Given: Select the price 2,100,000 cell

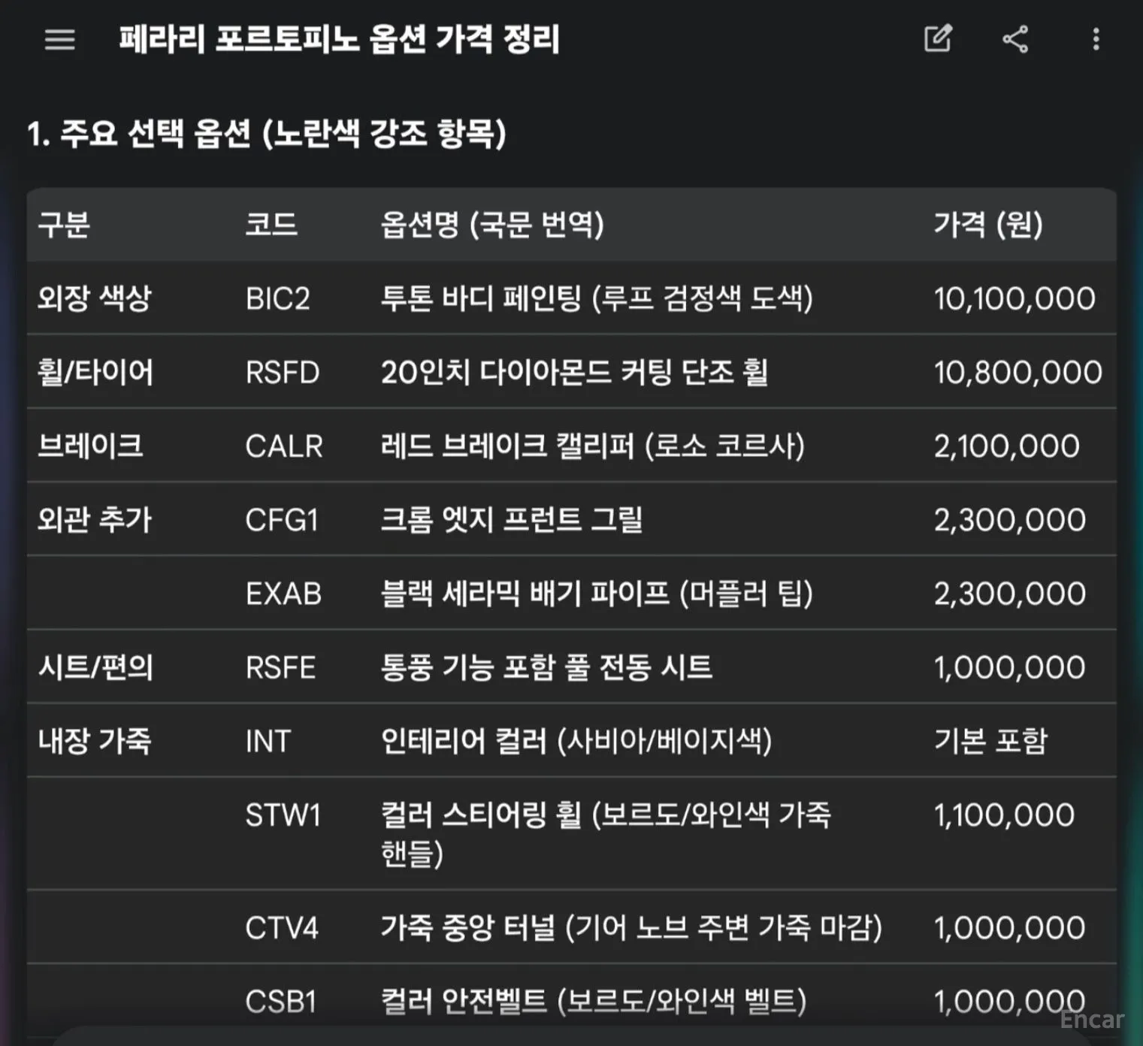Looking at the screenshot, I should [x=1006, y=446].
